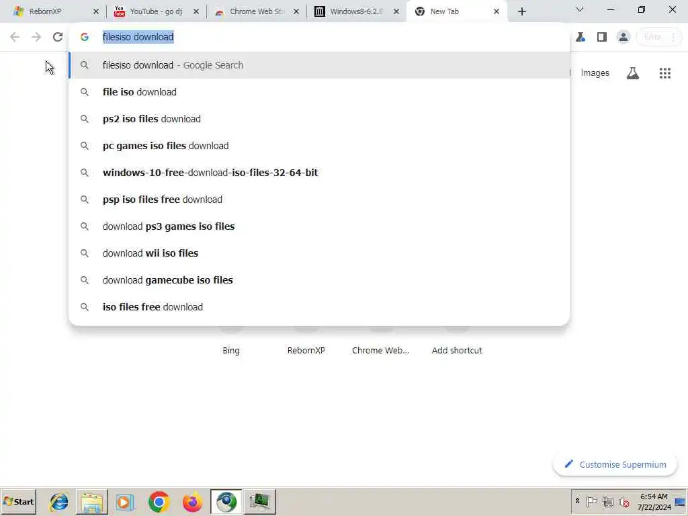Close the New Tab tab

click(497, 12)
